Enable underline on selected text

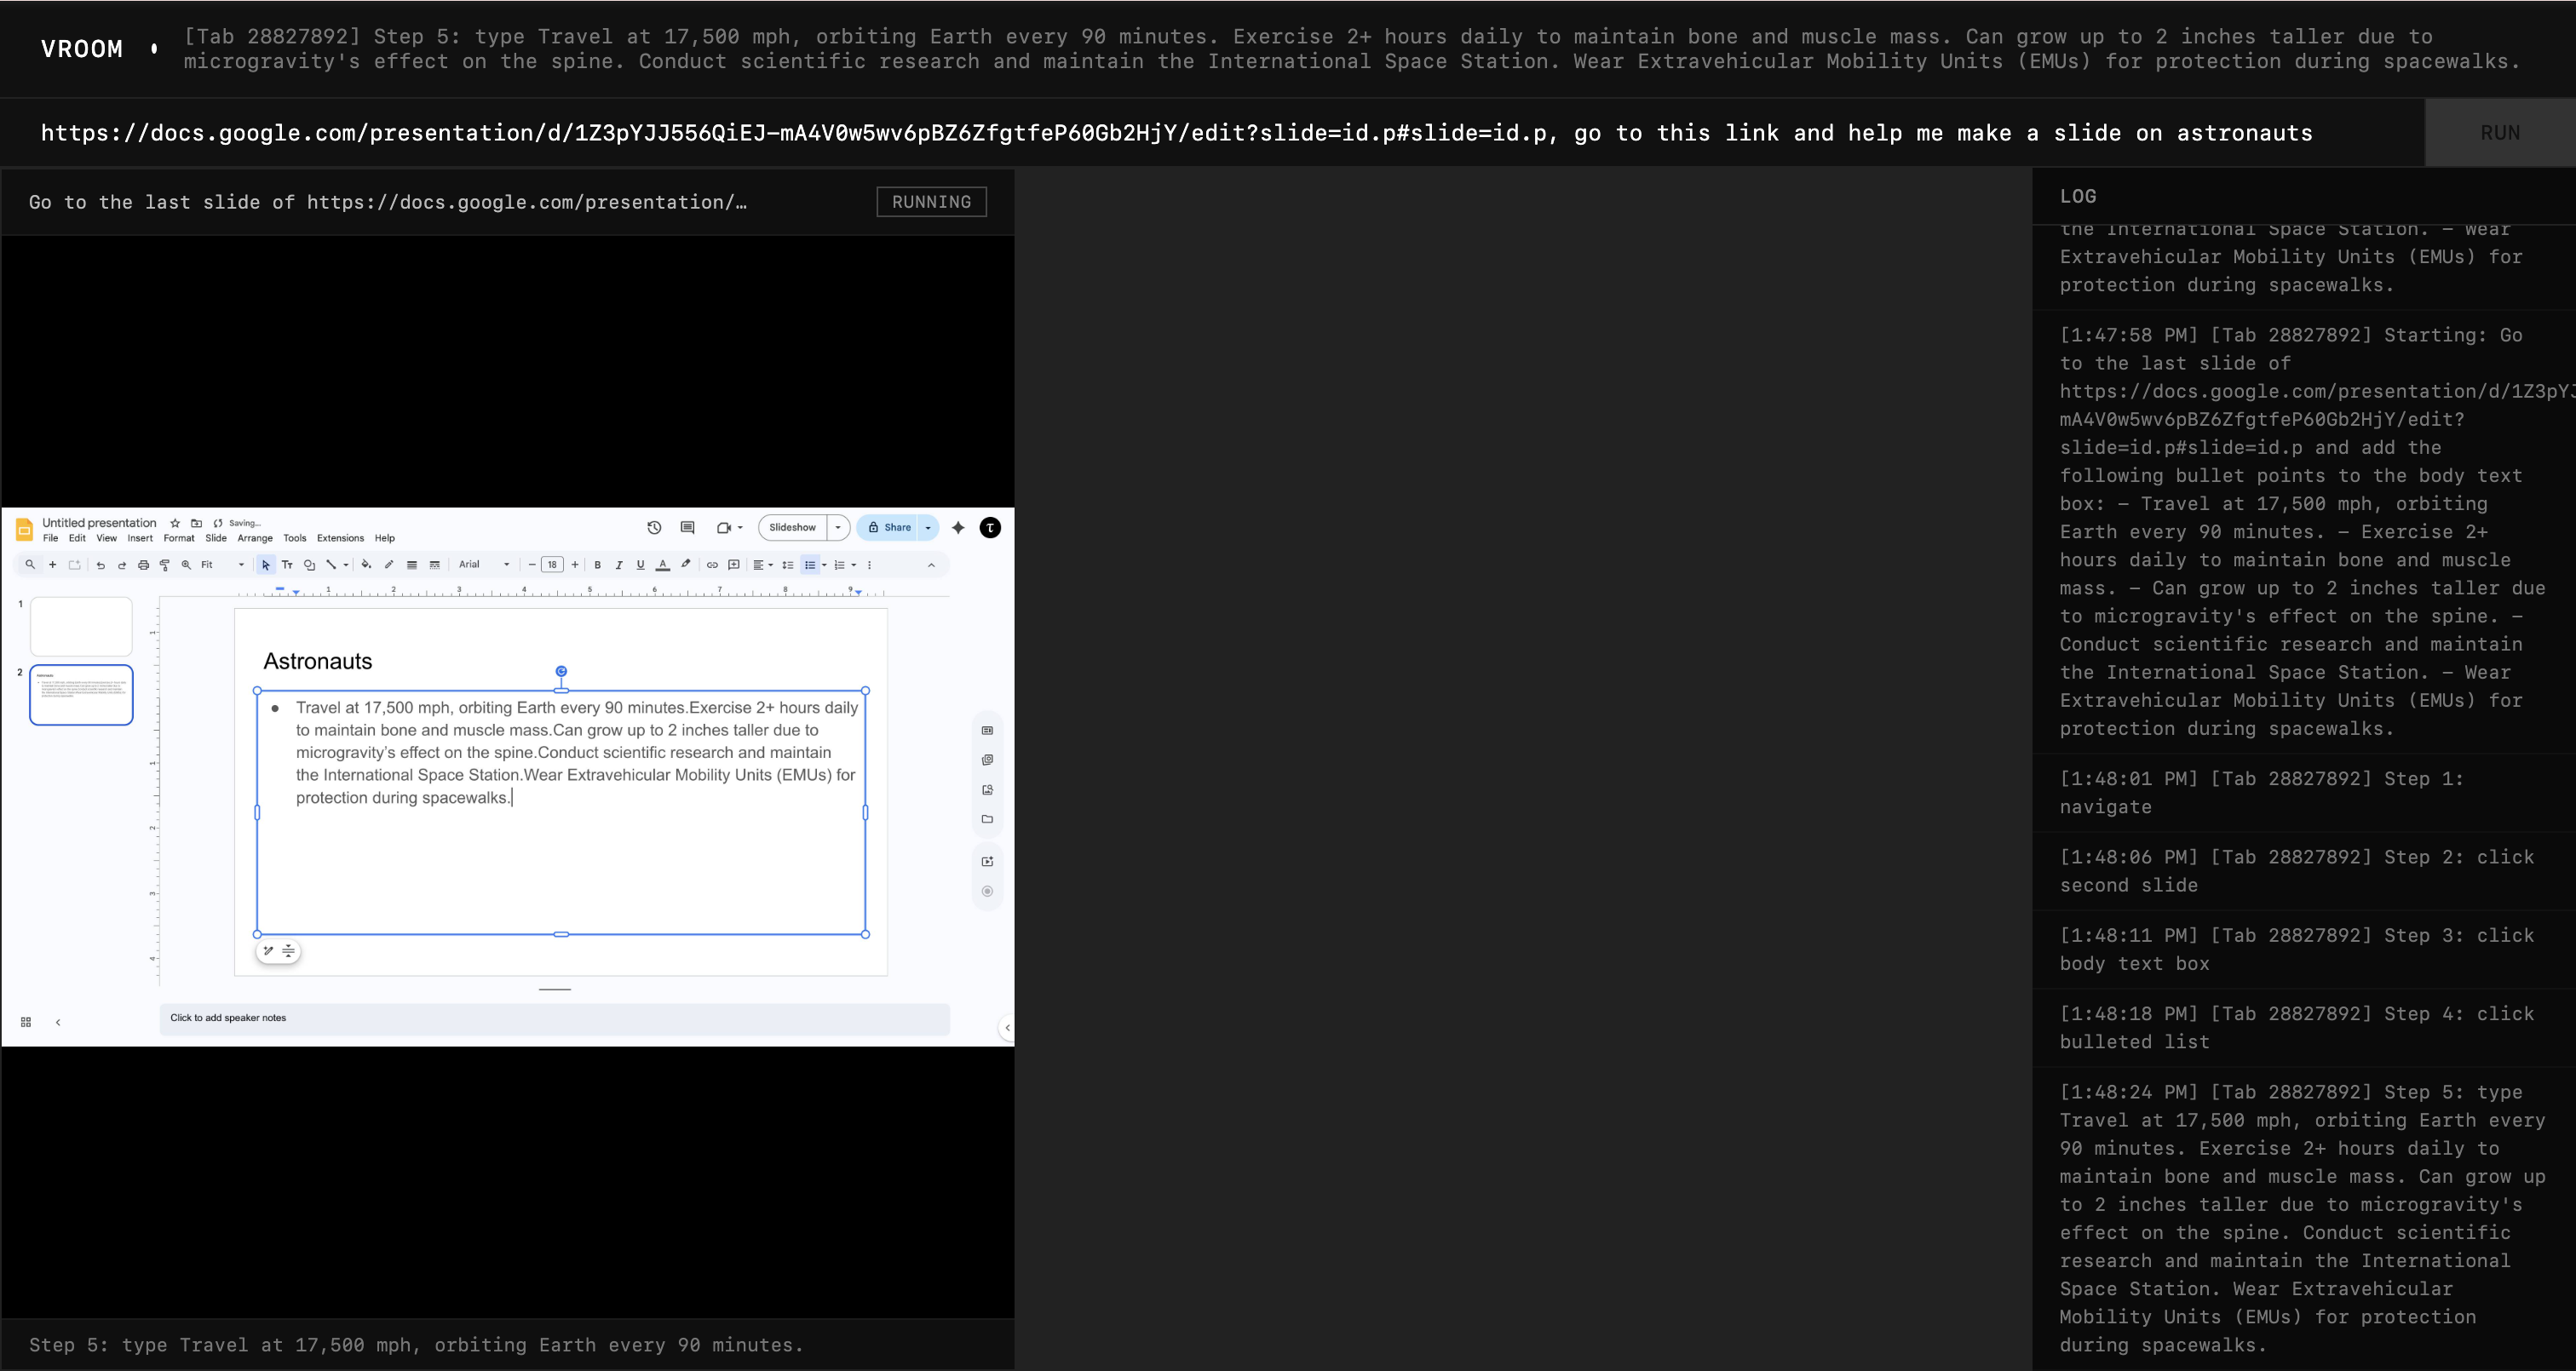click(640, 565)
